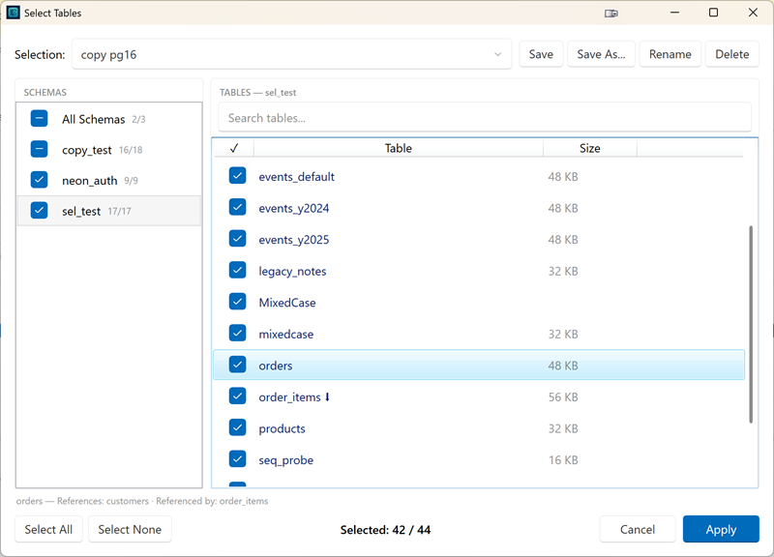This screenshot has width=774, height=557.
Task: Uncheck the orders table checkbox
Action: [x=237, y=365]
